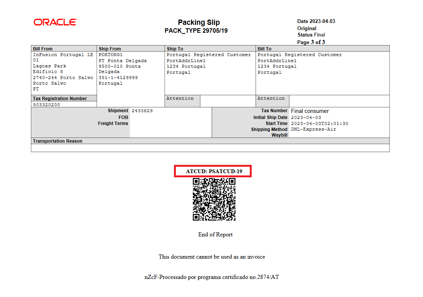Viewport: 423px width, 297px height.
Task: Select the Status Final text
Action: click(311, 35)
